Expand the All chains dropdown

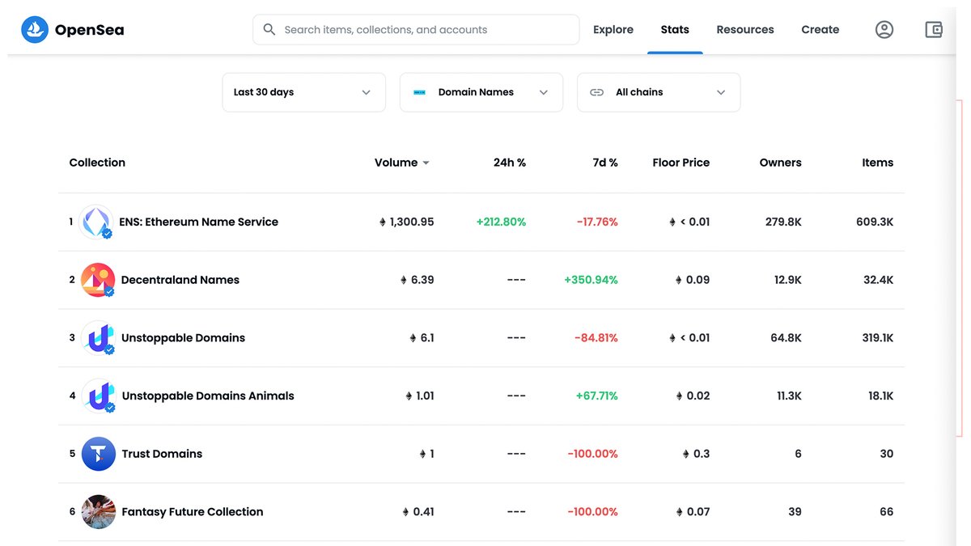click(658, 92)
